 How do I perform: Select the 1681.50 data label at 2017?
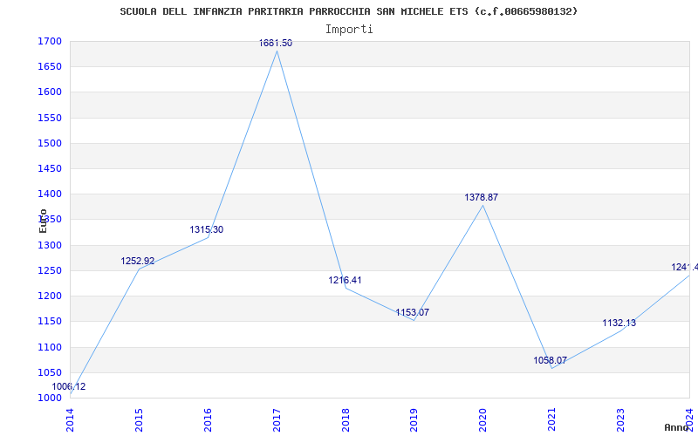(x=276, y=43)
